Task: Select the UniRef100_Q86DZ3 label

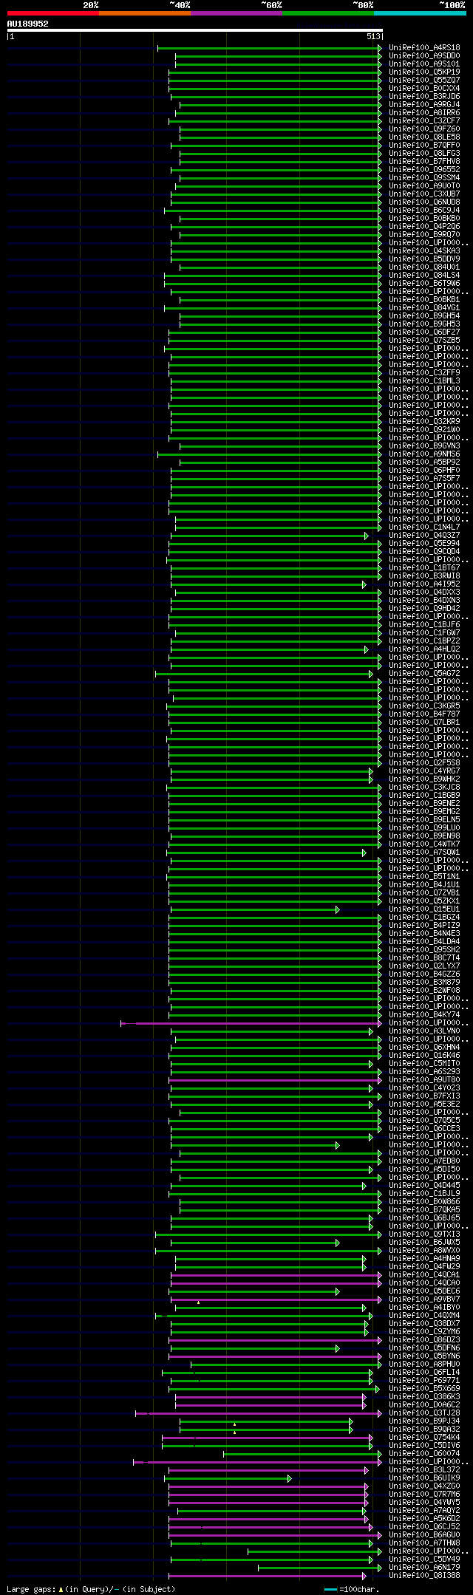Action: tap(424, 1340)
